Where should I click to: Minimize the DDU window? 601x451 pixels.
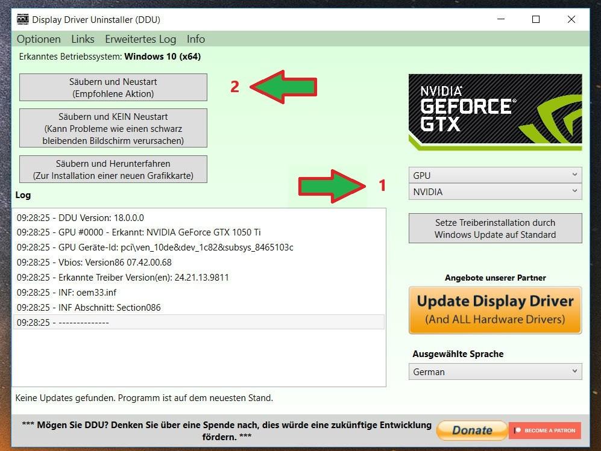(501, 19)
